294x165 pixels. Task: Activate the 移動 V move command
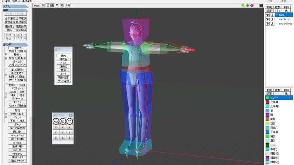(17, 55)
